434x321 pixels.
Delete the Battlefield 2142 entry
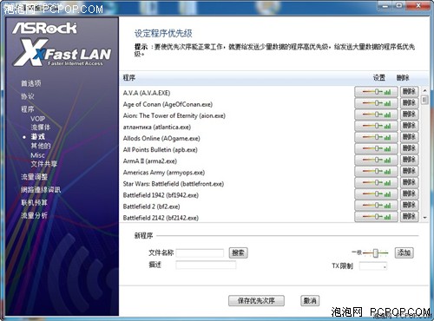[409, 217]
